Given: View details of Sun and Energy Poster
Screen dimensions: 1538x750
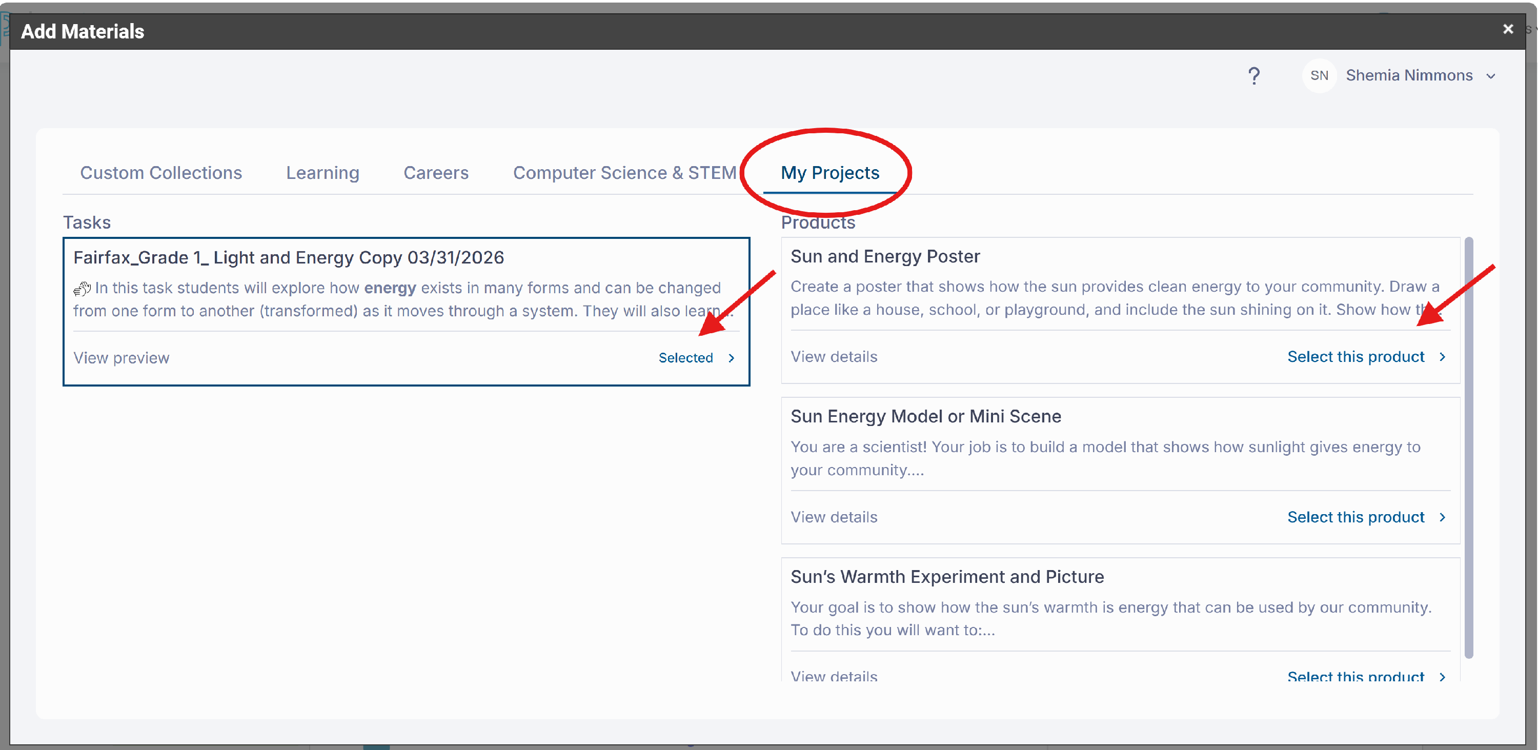Looking at the screenshot, I should coord(834,356).
